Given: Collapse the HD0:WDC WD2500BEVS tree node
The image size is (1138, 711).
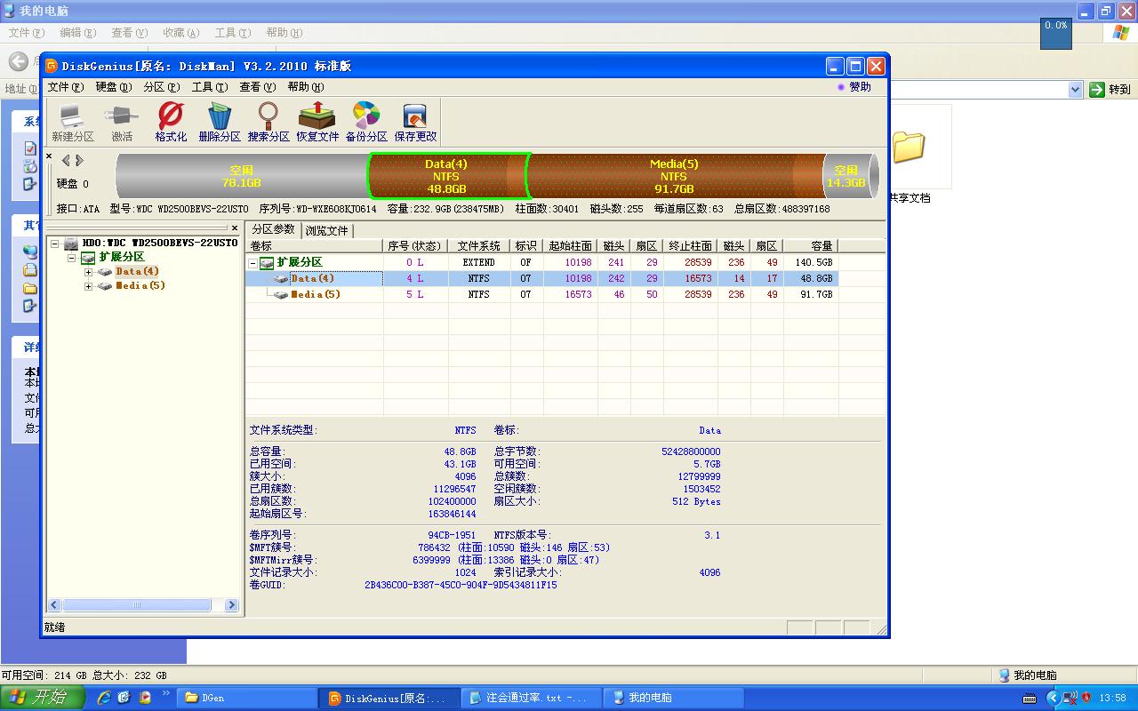Looking at the screenshot, I should coord(55,244).
